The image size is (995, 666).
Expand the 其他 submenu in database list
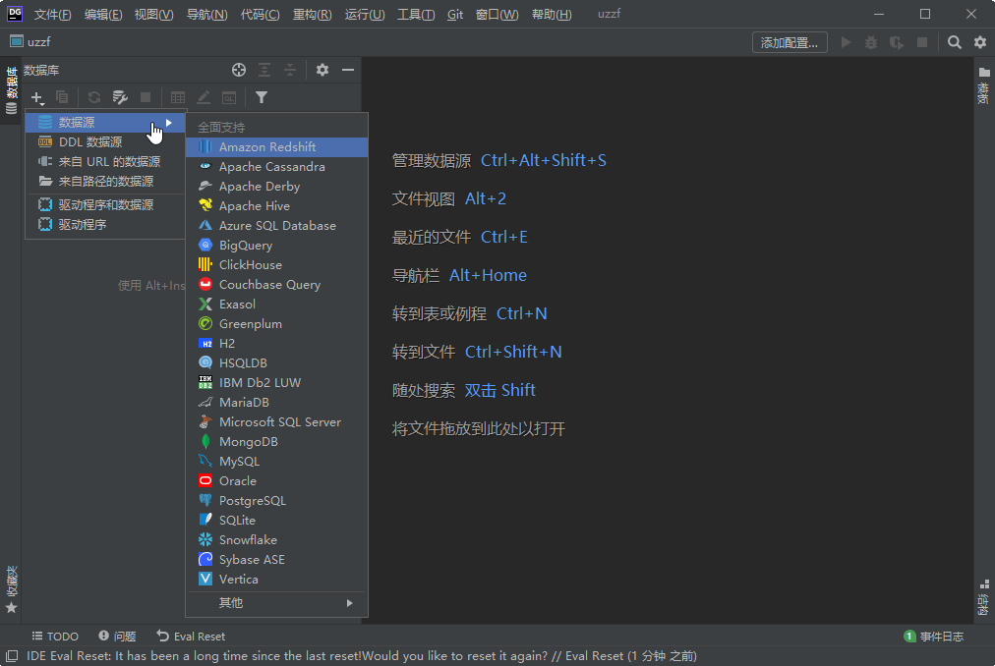coord(276,603)
